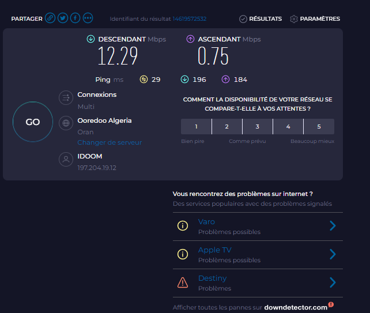Viewport: 370px width, 313px height.
Task: Expand the Destiny problems chevron
Action: click(333, 282)
